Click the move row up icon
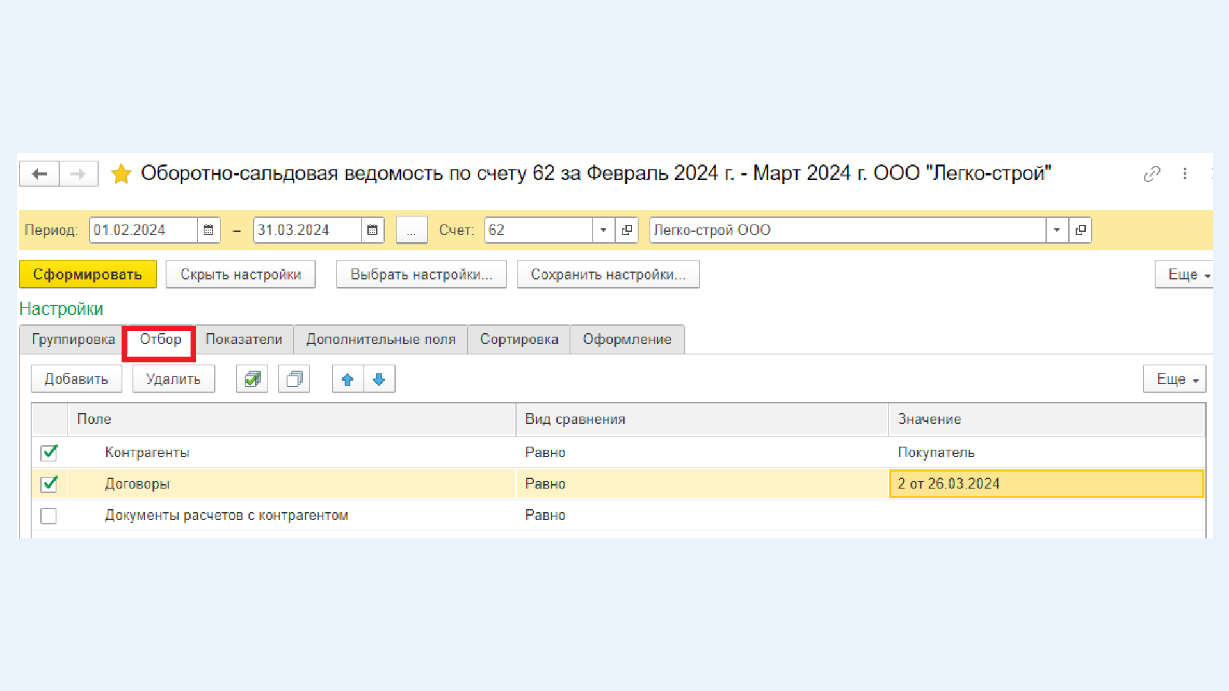1229x691 pixels. [346, 379]
